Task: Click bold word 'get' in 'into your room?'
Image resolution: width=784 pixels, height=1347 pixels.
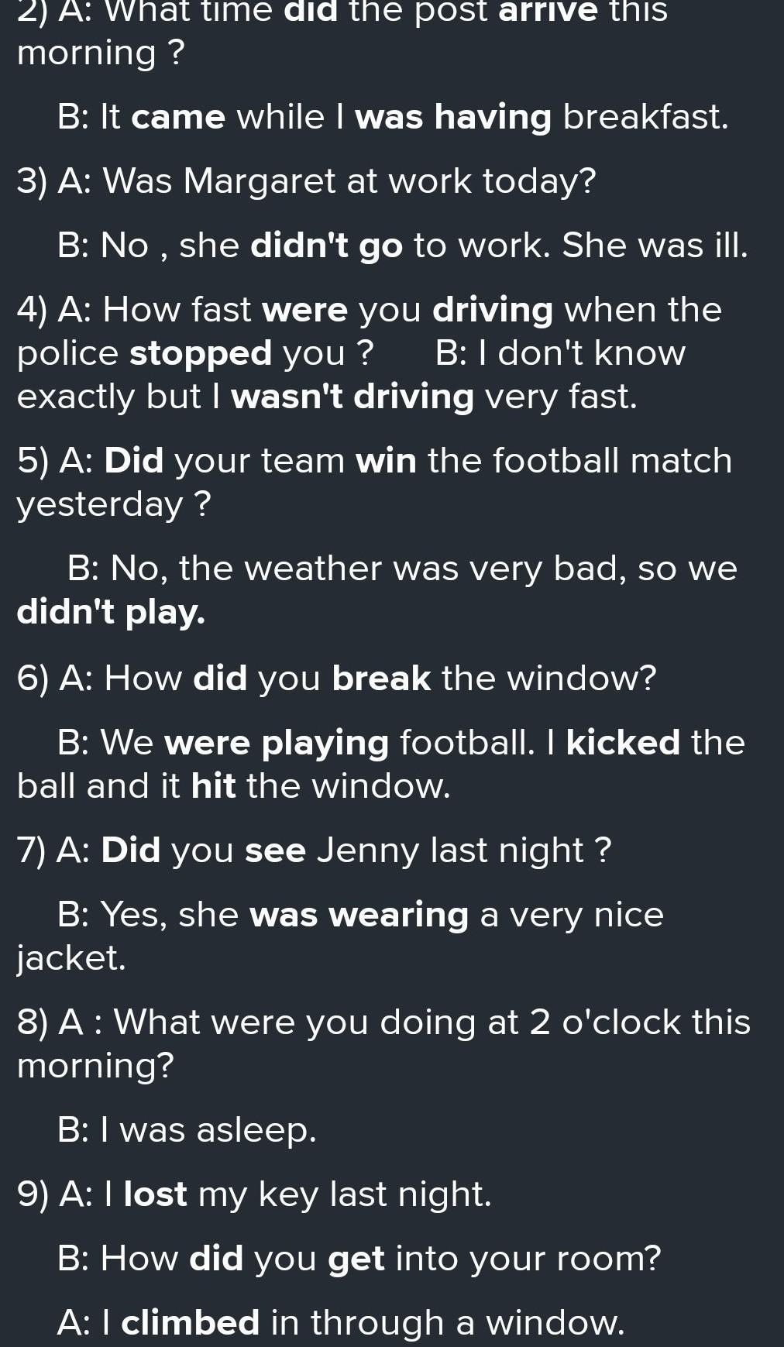Action: [x=356, y=1260]
